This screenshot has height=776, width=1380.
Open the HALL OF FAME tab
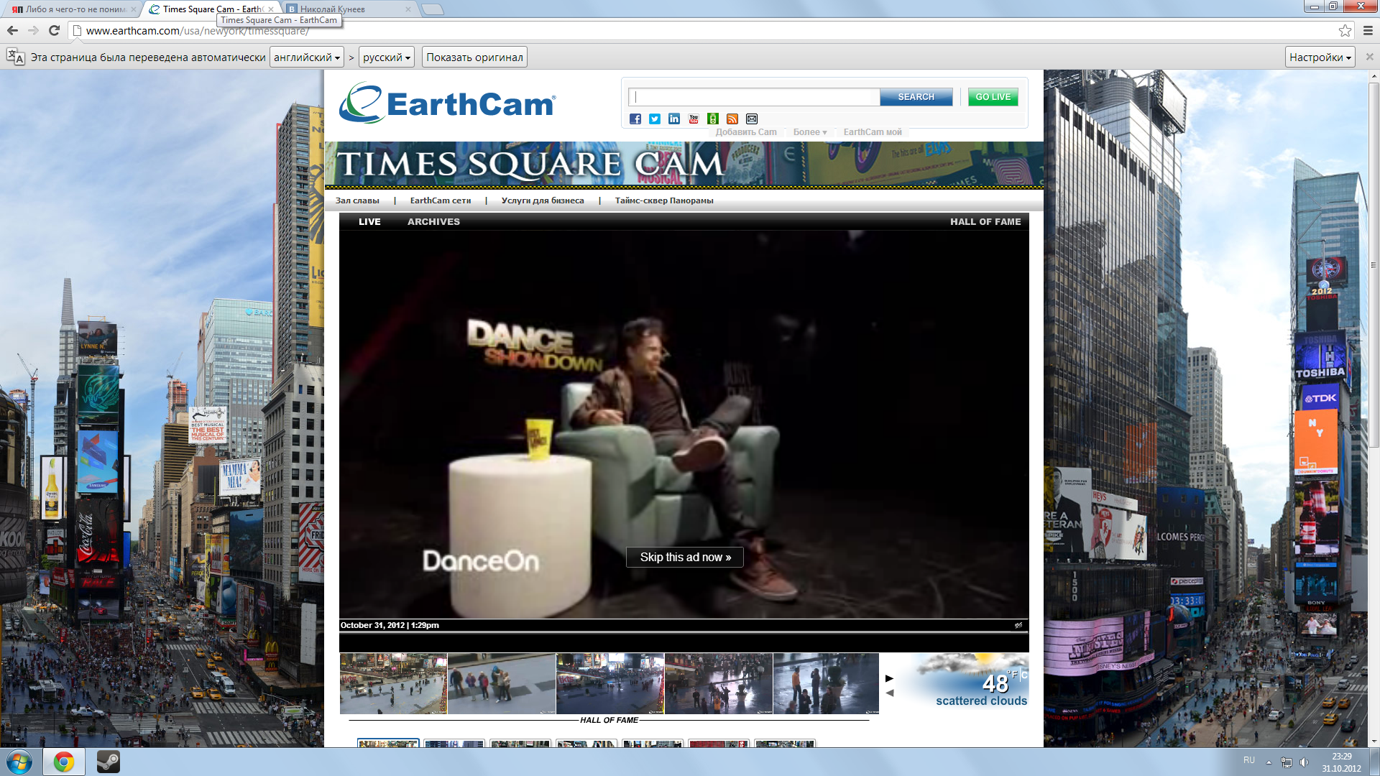tap(985, 222)
